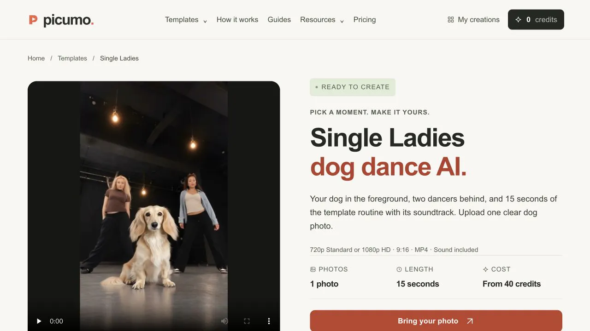Expand the Templates dropdown arrow
The width and height of the screenshot is (590, 331).
click(205, 21)
